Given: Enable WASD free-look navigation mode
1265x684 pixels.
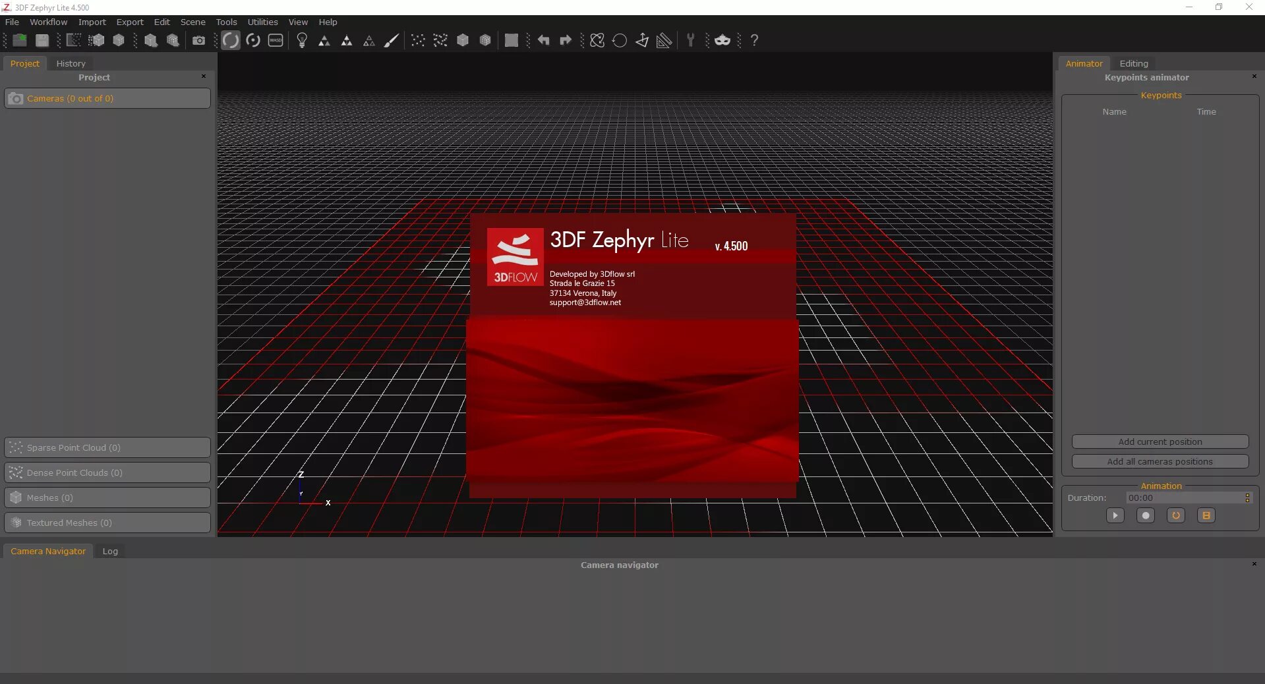Looking at the screenshot, I should pyautogui.click(x=276, y=40).
